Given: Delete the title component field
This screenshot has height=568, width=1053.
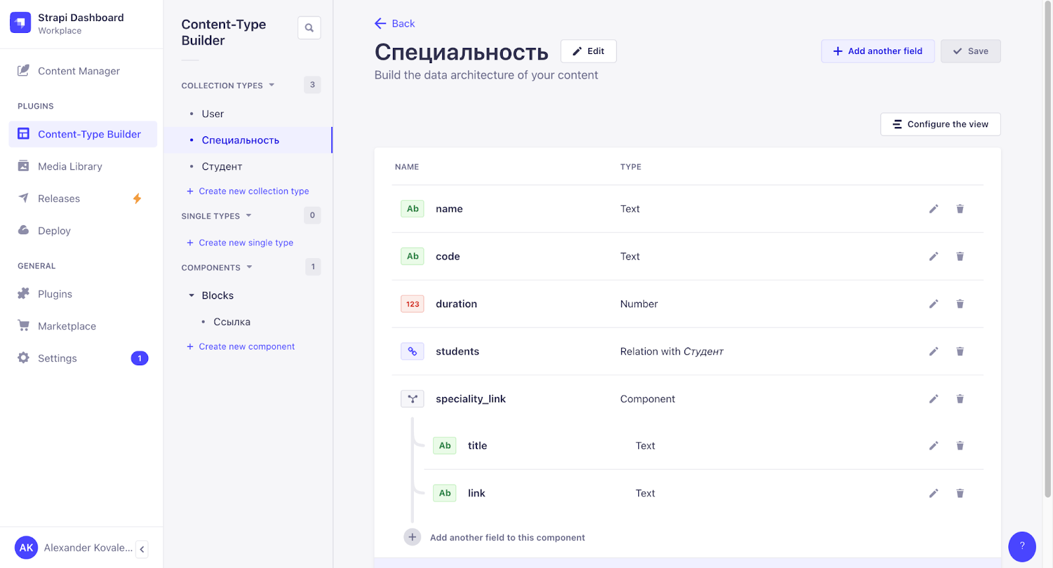Looking at the screenshot, I should (x=960, y=446).
